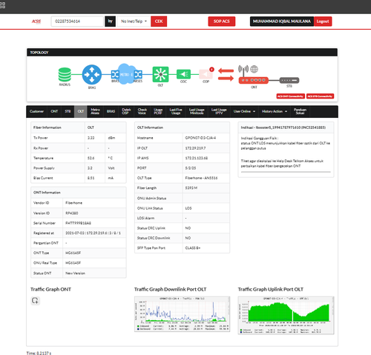Click the black 'by' label button
The width and height of the screenshot is (371, 355).
pos(110,21)
